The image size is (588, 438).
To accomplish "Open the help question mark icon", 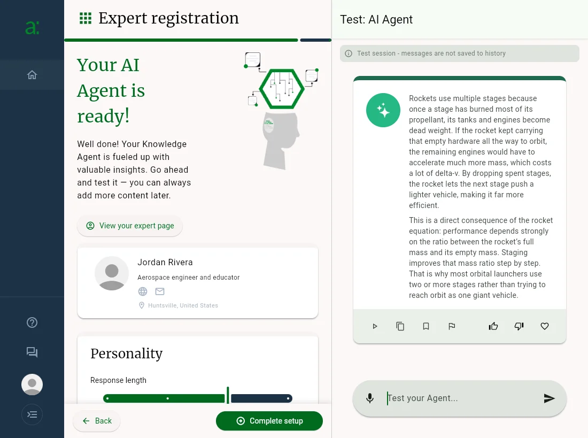I will [32, 322].
